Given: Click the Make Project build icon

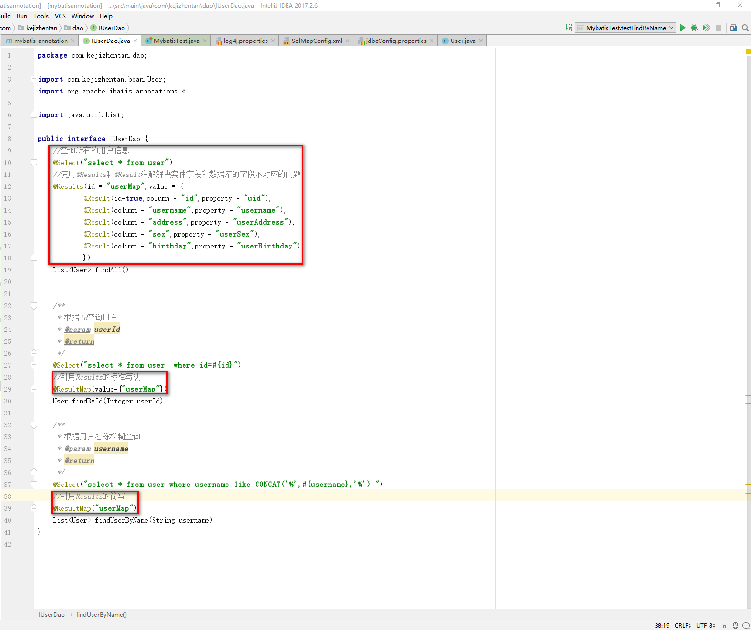Looking at the screenshot, I should [568, 28].
